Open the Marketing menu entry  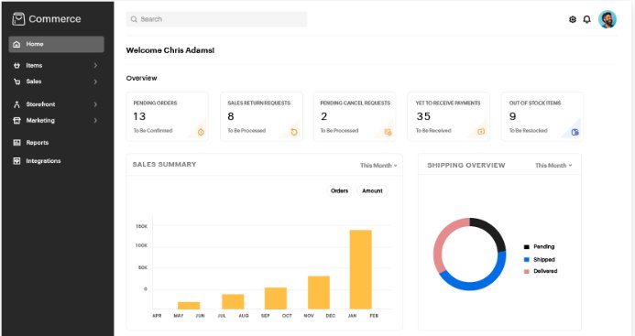click(56, 120)
